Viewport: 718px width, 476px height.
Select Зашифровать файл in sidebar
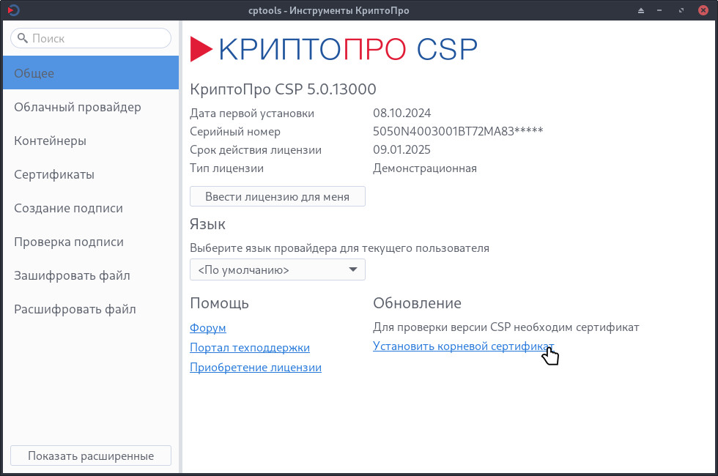point(89,275)
